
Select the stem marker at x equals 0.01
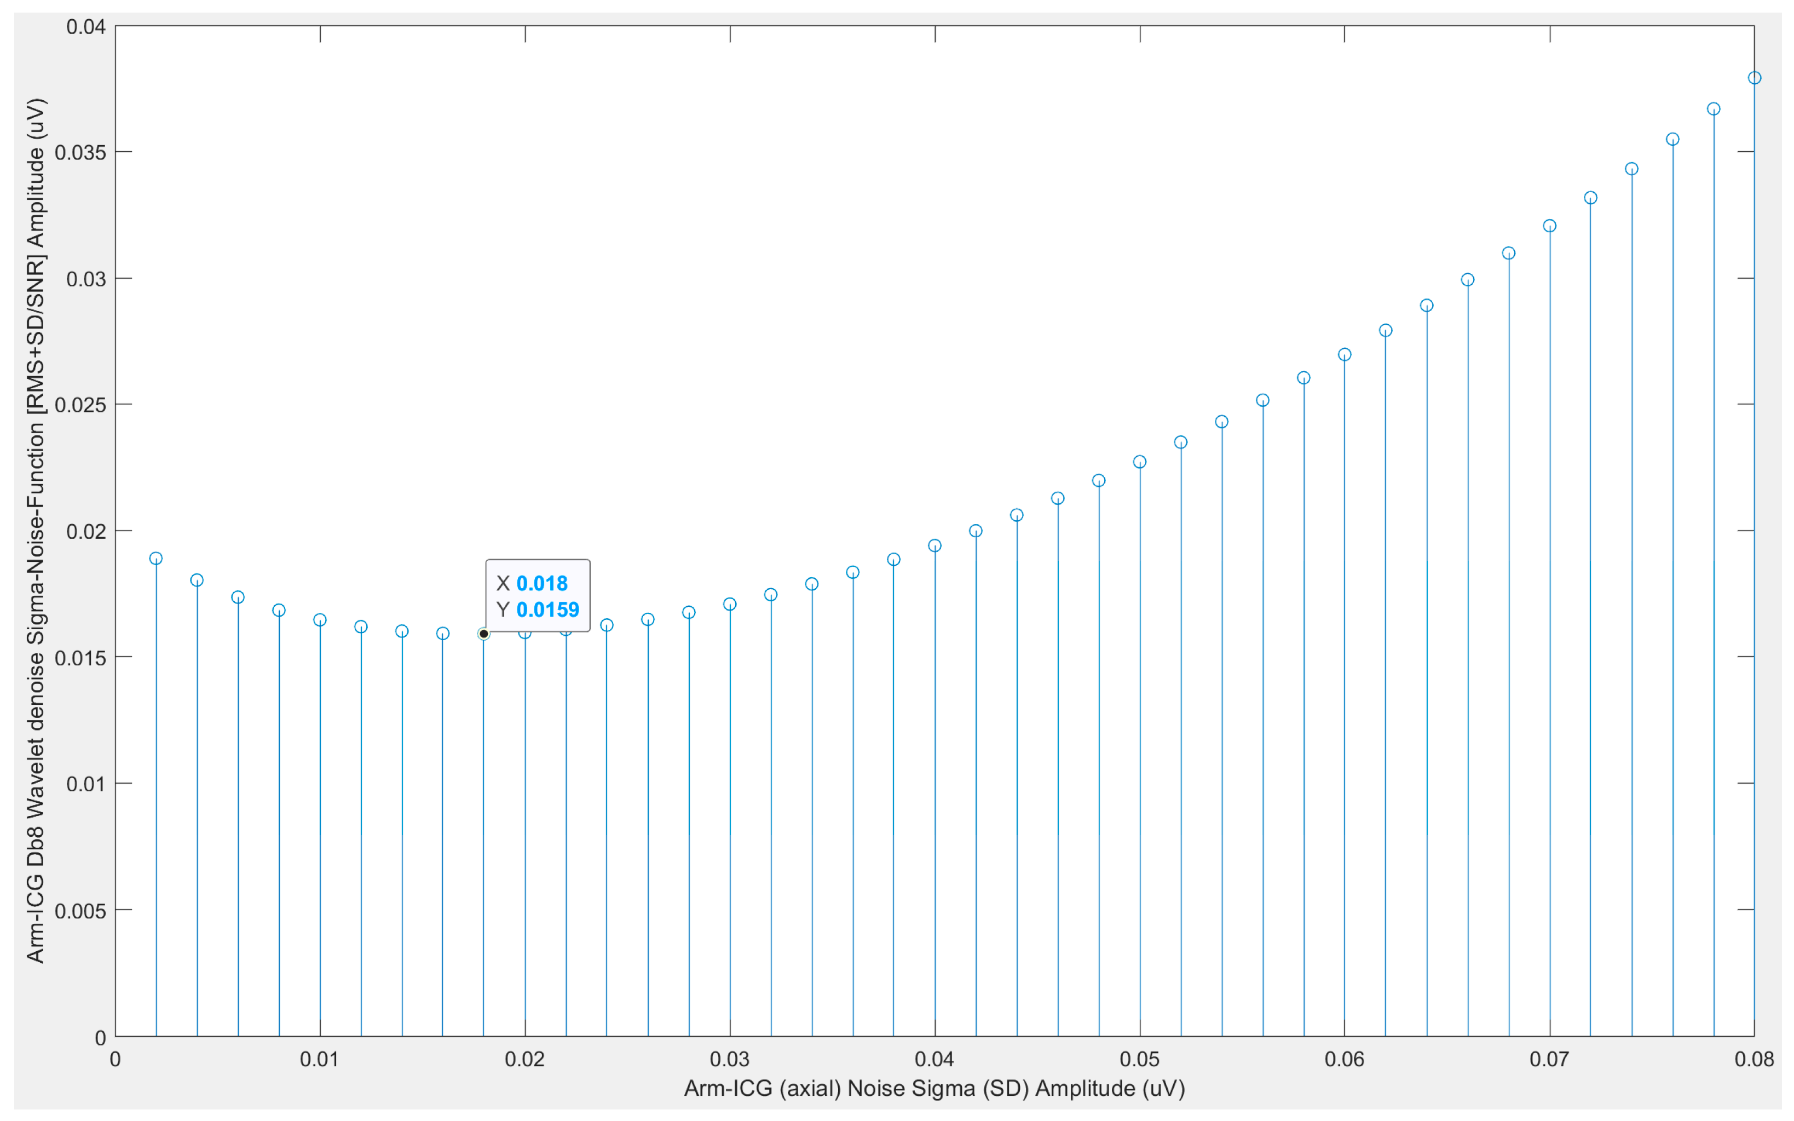[320, 620]
